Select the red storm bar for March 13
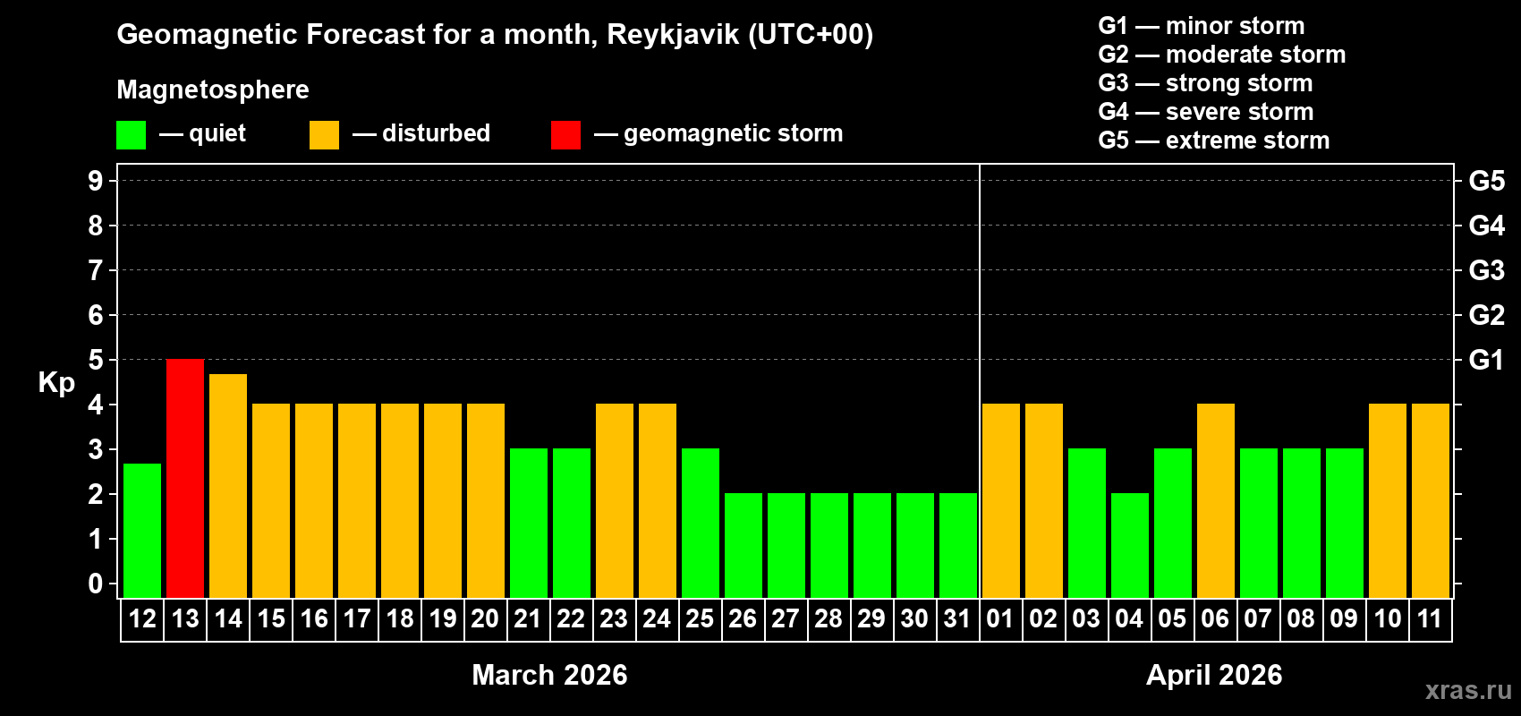This screenshot has width=1521, height=716. coord(185,478)
